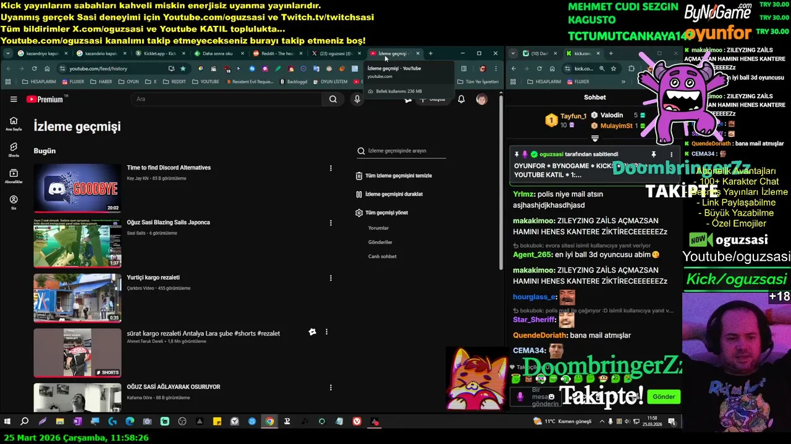Open more options for Oğuz Sasi Blazing Sails Japonca
Screen dimensions: 791x444
point(331,223)
